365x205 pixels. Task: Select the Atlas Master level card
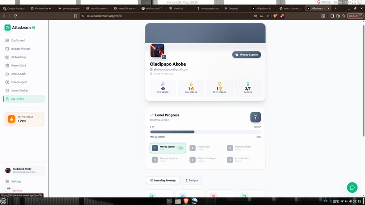click(x=243, y=160)
